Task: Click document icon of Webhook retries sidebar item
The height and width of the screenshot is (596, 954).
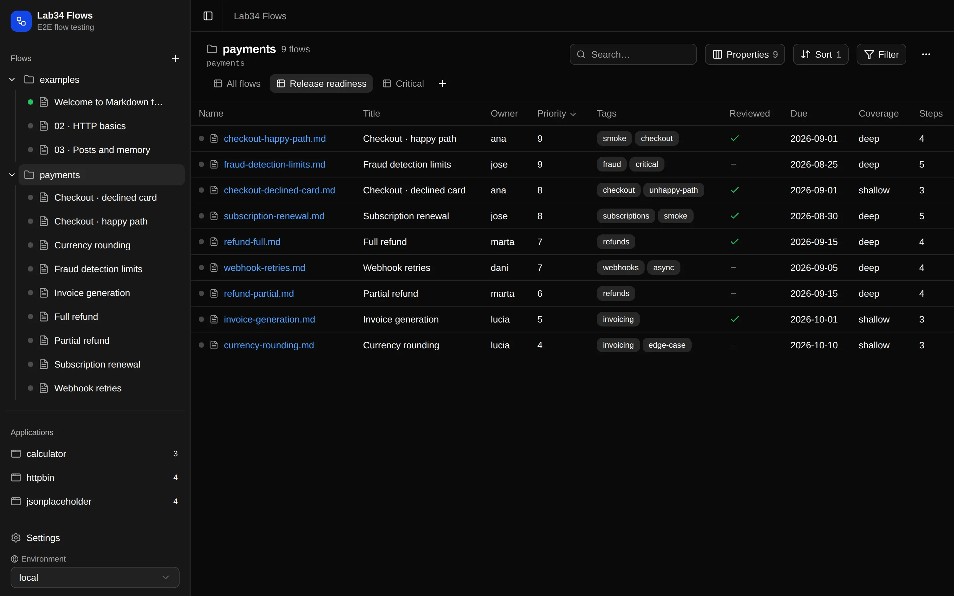Action: point(44,388)
